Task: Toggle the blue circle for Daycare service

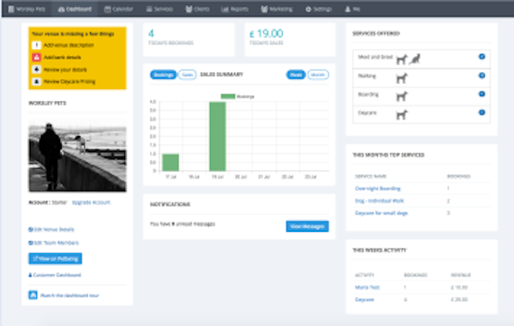Action: click(481, 113)
